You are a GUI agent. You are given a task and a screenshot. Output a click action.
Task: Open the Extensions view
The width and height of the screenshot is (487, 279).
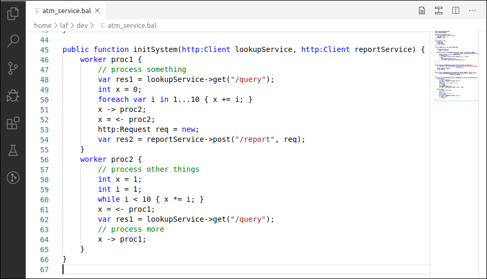[x=13, y=123]
